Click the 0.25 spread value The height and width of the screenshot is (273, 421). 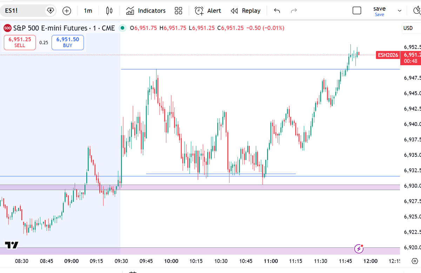[44, 42]
